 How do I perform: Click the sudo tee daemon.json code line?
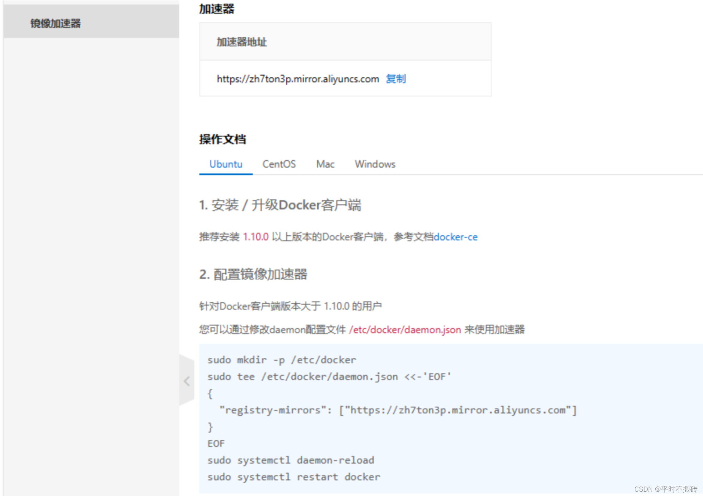[329, 377]
